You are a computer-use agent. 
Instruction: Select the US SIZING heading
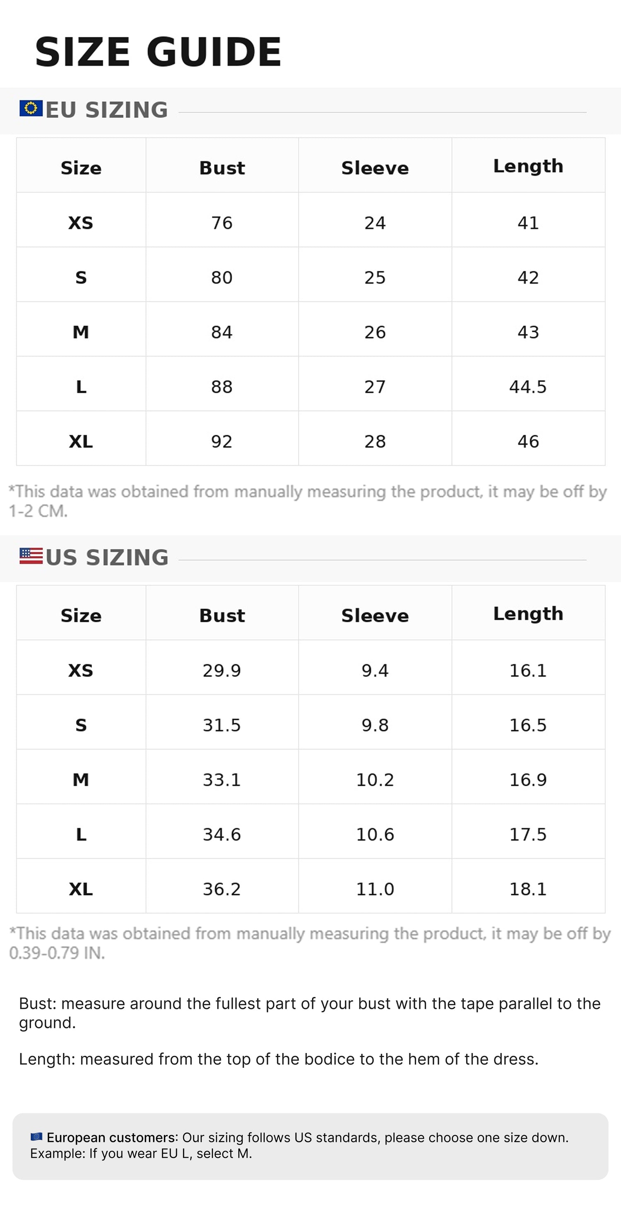click(x=107, y=557)
